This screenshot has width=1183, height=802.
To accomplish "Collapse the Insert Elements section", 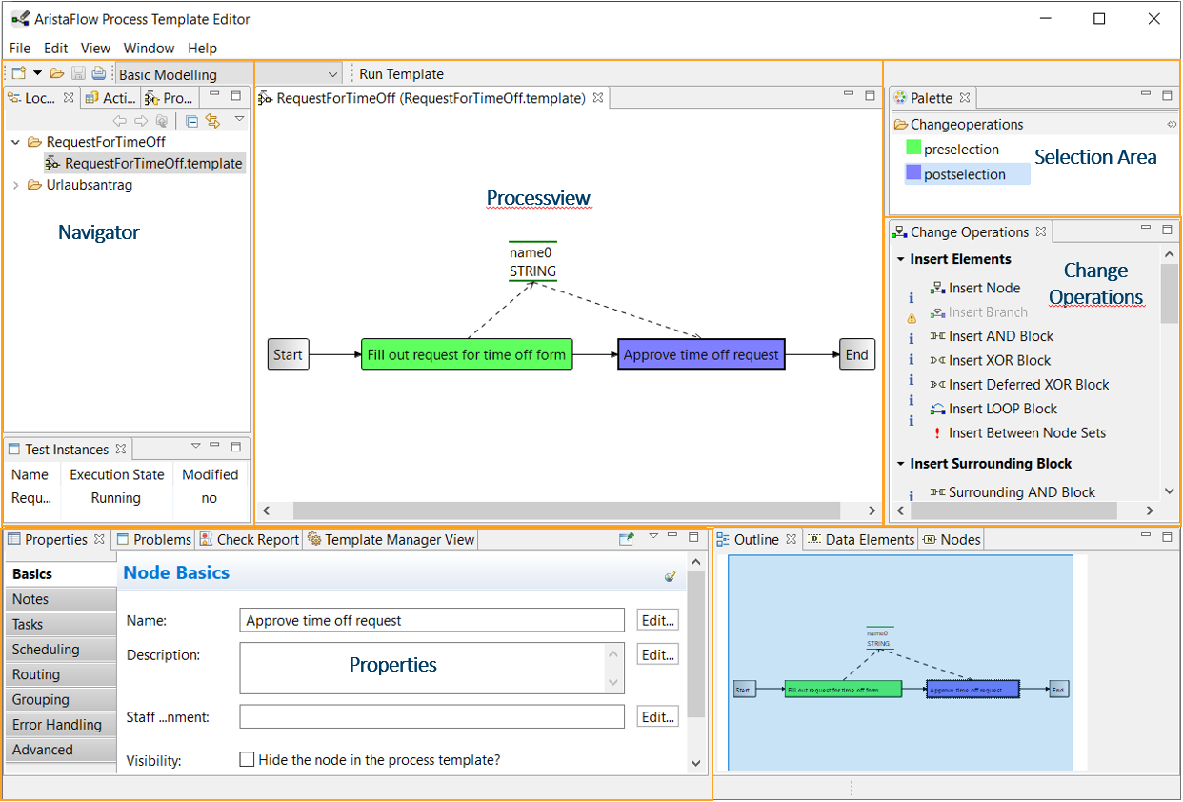I will pyautogui.click(x=900, y=259).
